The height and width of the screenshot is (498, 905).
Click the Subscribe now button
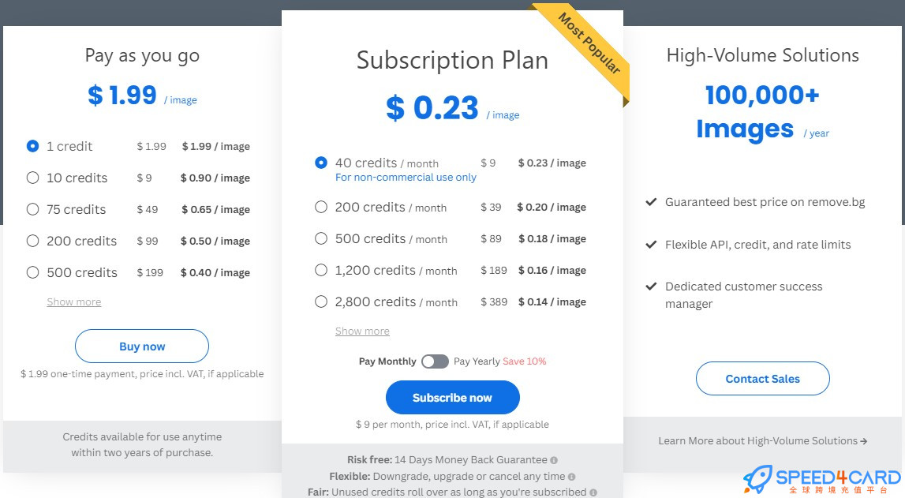452,398
